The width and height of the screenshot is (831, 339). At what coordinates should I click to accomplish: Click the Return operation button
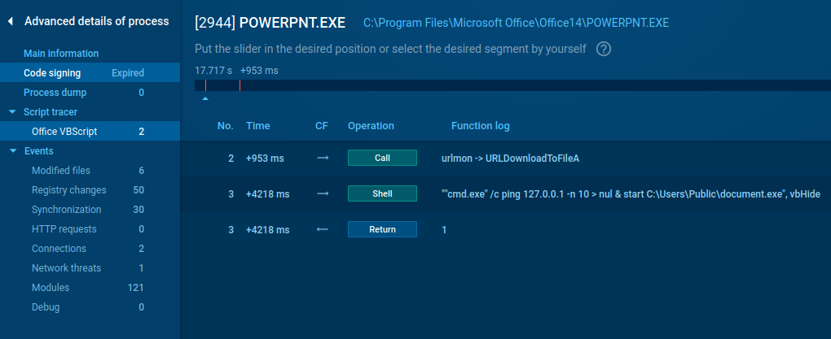click(382, 230)
